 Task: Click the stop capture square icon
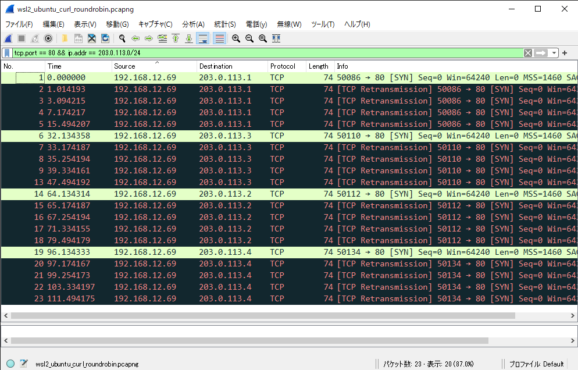point(22,38)
